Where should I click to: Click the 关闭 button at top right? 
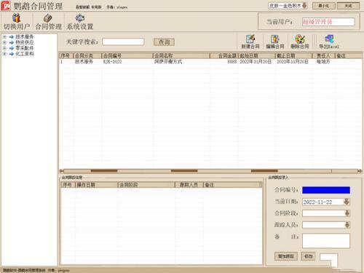click(348, 6)
